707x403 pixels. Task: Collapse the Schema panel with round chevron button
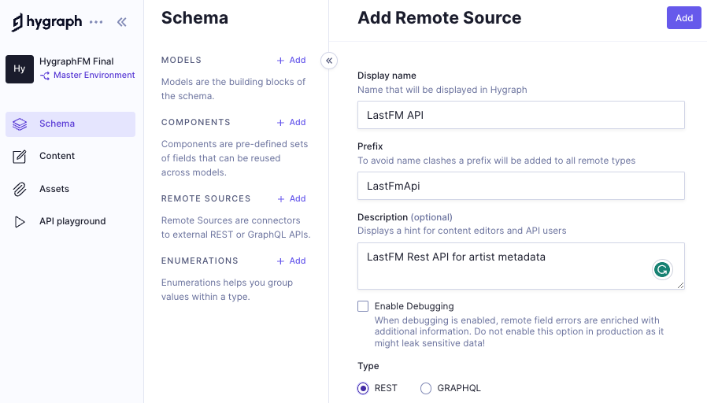[329, 61]
